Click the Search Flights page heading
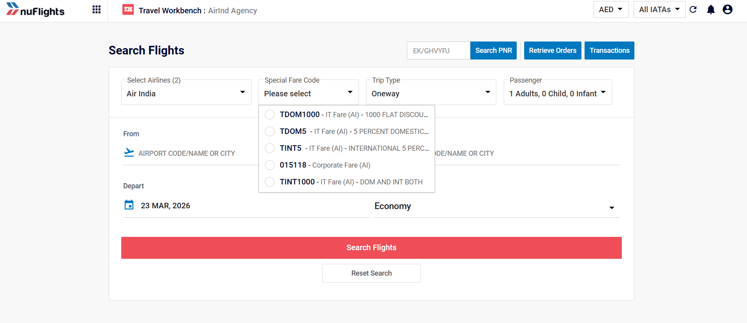Image resolution: width=747 pixels, height=323 pixels. pos(146,51)
